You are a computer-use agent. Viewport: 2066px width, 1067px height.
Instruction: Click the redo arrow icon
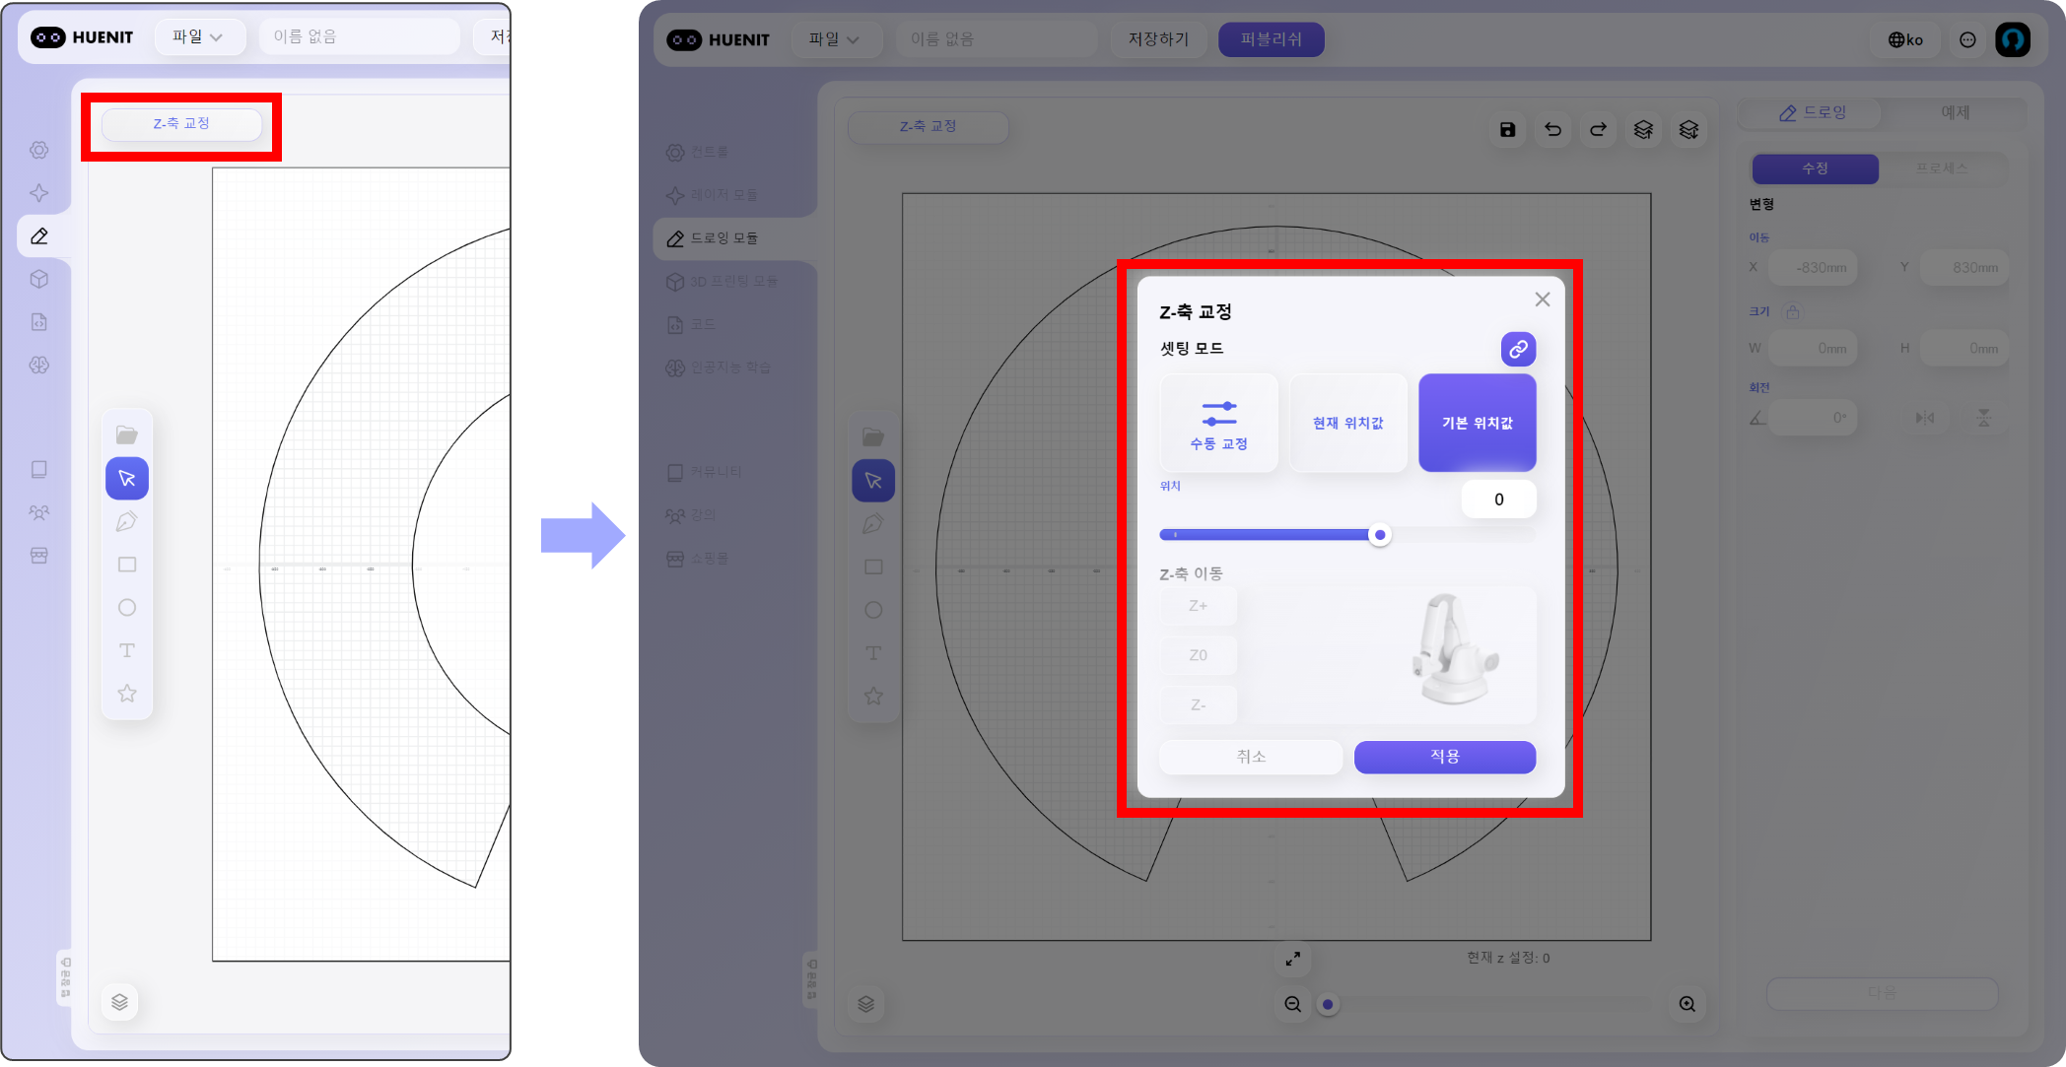tap(1598, 129)
